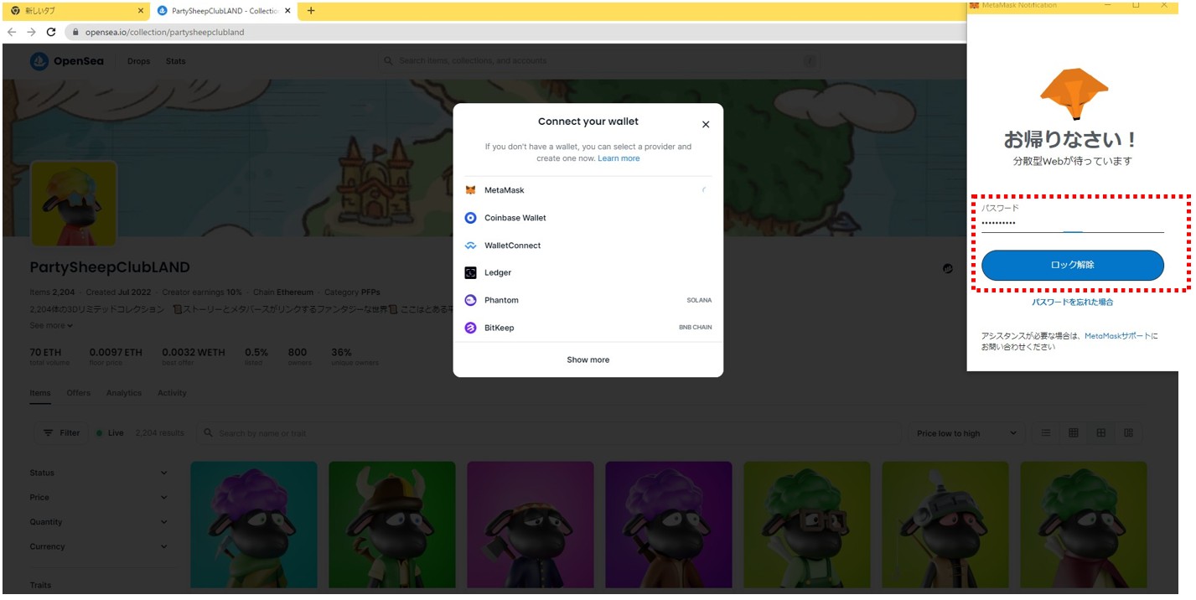Open the Drops menu in OpenSea header
1196x600 pixels.
[x=139, y=61]
